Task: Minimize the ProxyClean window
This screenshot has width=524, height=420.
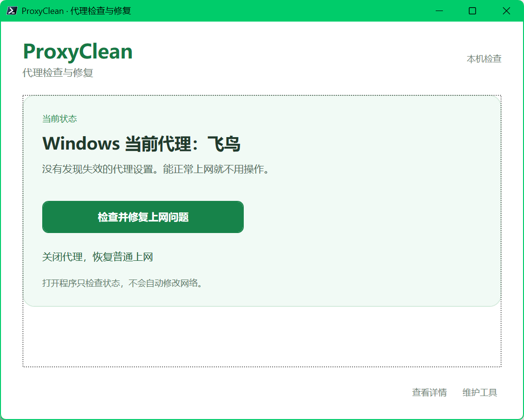Action: tap(440, 11)
